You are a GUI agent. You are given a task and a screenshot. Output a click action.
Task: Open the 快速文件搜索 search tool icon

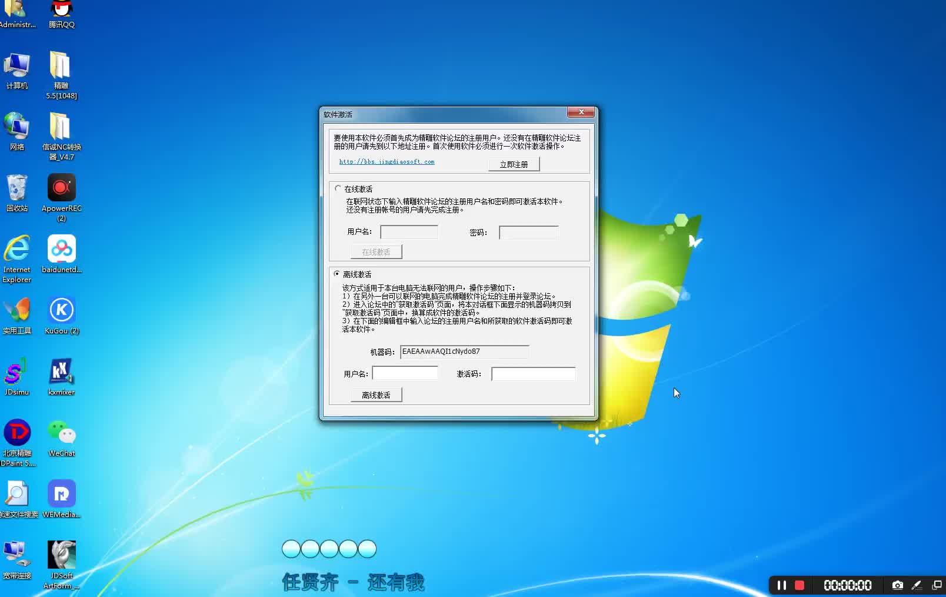[x=18, y=499]
